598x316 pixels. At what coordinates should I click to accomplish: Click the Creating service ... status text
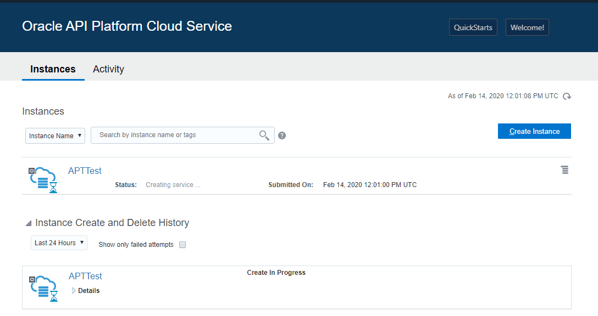tap(173, 185)
